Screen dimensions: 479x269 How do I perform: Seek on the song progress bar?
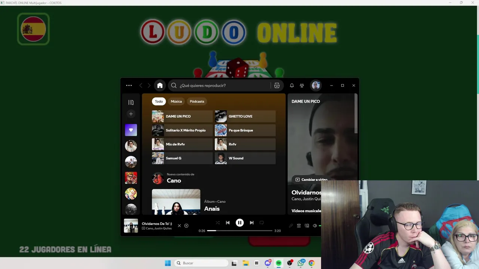(239, 231)
